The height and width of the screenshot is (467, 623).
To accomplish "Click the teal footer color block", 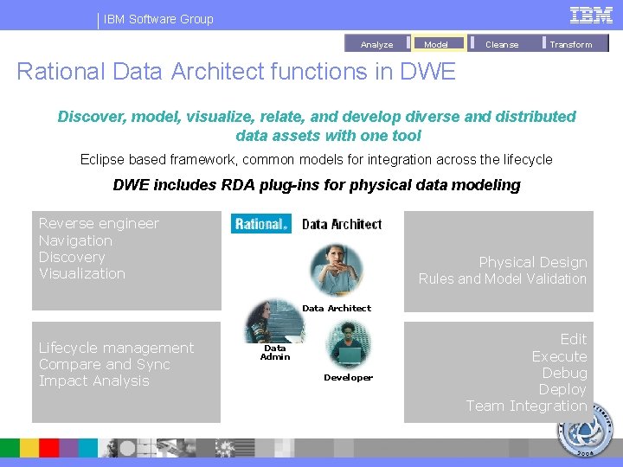I will (x=87, y=448).
